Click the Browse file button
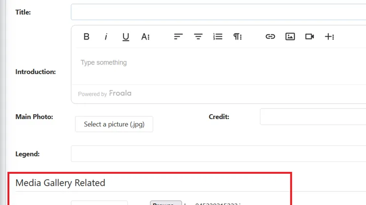 [x=165, y=203]
